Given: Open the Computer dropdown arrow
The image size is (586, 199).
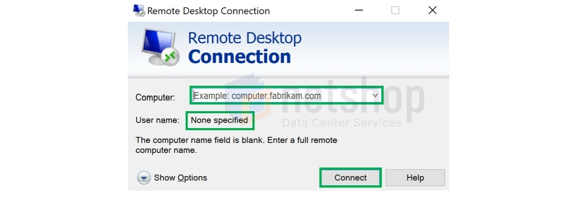Looking at the screenshot, I should coord(375,96).
